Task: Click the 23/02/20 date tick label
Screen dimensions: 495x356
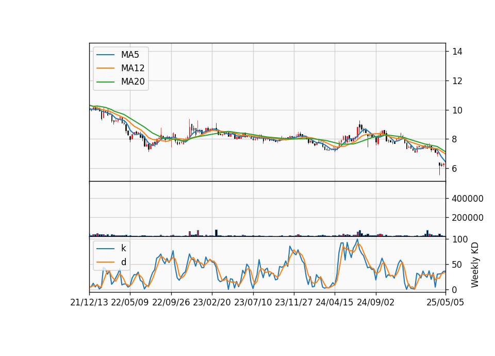Action: coord(212,303)
